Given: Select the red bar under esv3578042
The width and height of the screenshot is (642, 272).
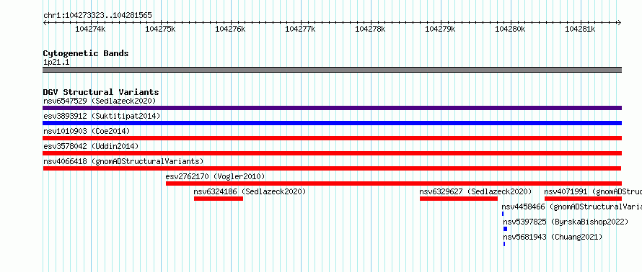Looking at the screenshot, I should [x=332, y=153].
